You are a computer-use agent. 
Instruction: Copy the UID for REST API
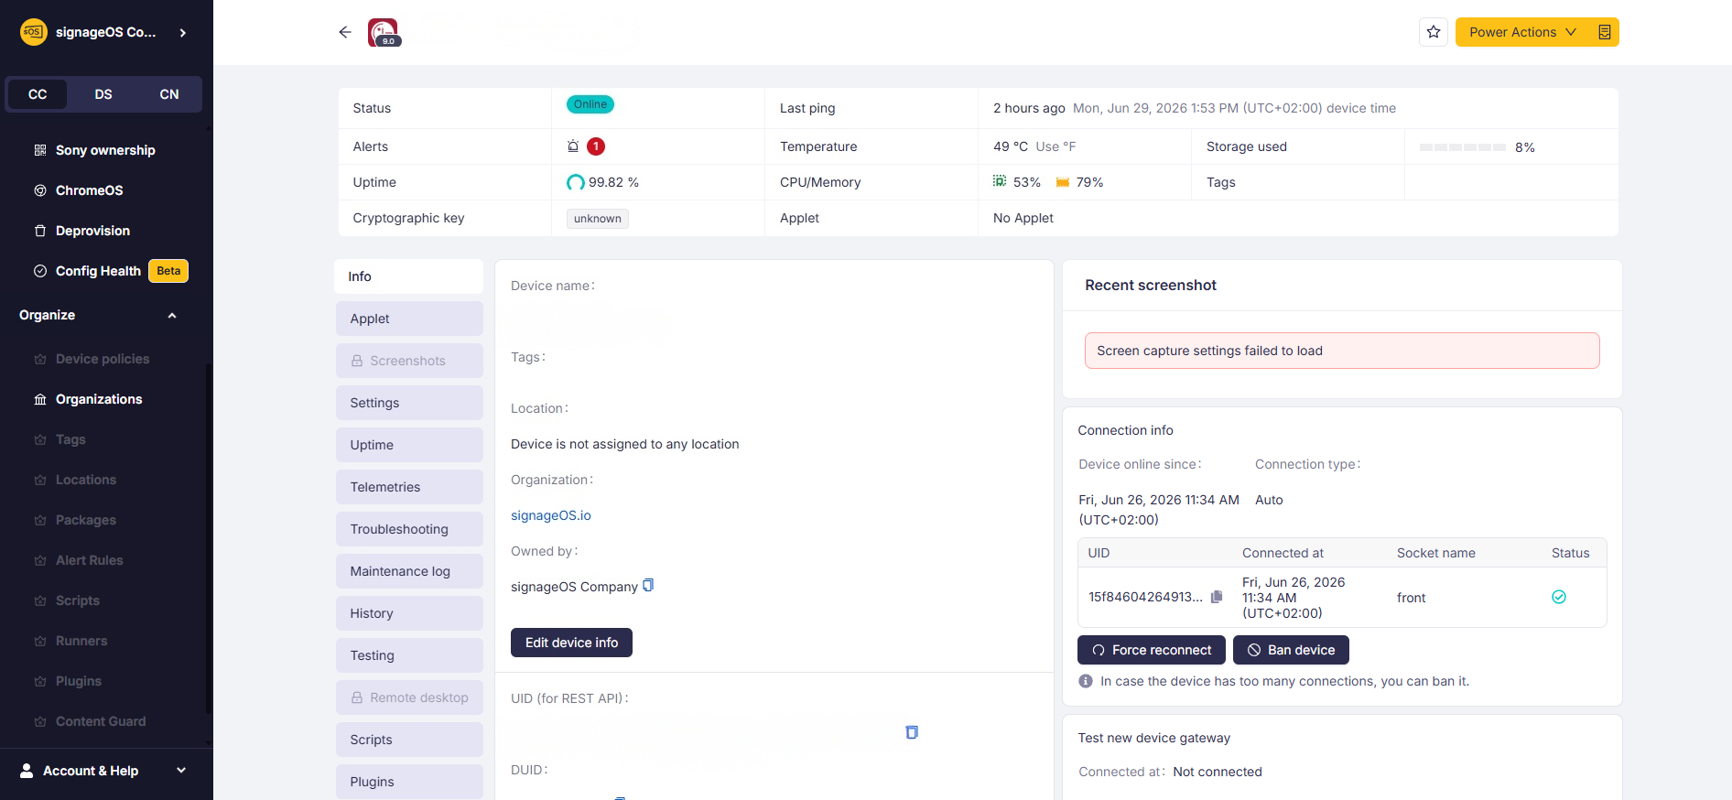coord(912,732)
